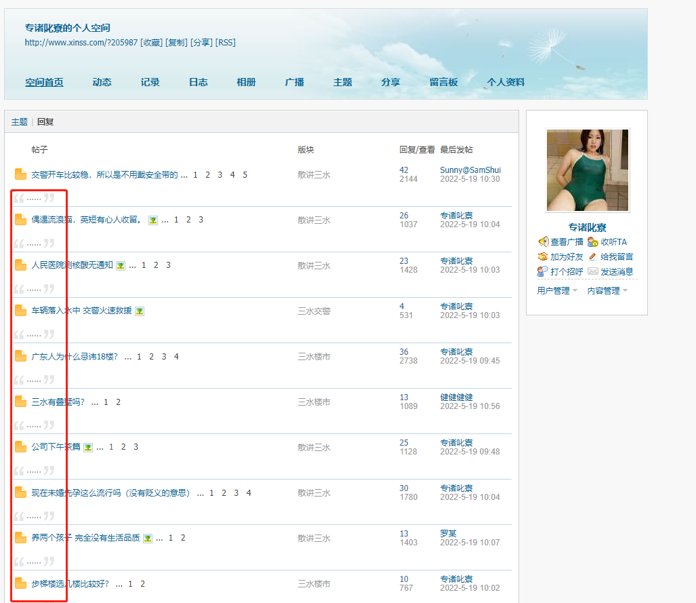
Task: Click the 加为好友 handshake icon
Action: tap(543, 256)
